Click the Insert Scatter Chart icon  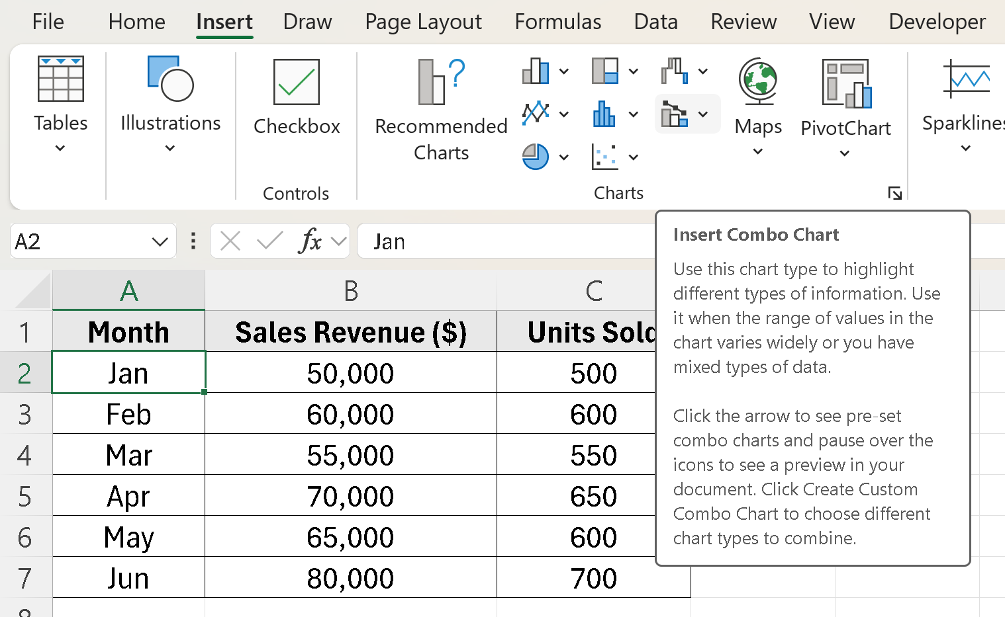point(604,157)
